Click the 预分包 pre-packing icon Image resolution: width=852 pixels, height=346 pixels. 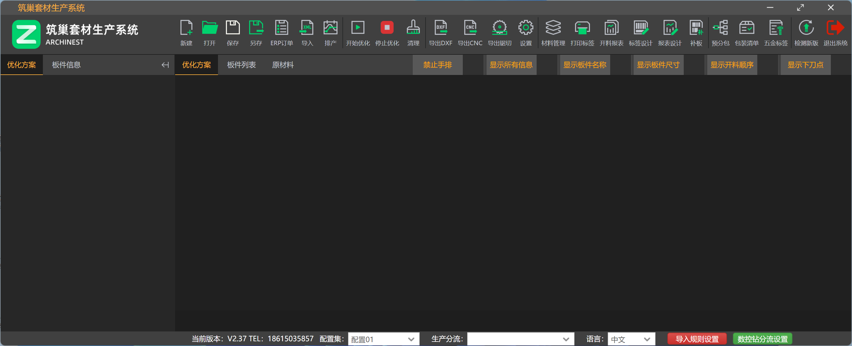[x=720, y=28]
